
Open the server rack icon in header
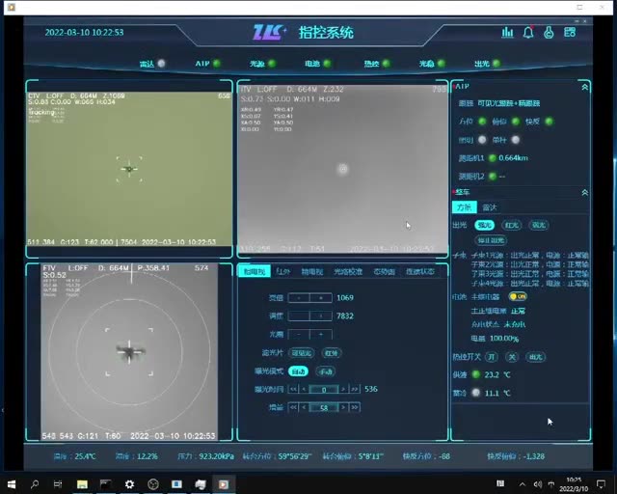570,32
